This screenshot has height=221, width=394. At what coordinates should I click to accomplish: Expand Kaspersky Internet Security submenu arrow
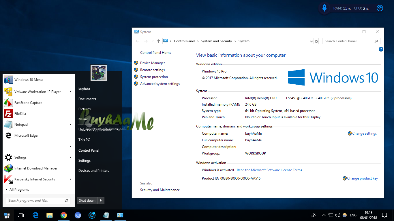click(70, 179)
